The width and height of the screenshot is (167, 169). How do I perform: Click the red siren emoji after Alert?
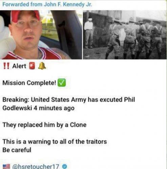(x=32, y=66)
